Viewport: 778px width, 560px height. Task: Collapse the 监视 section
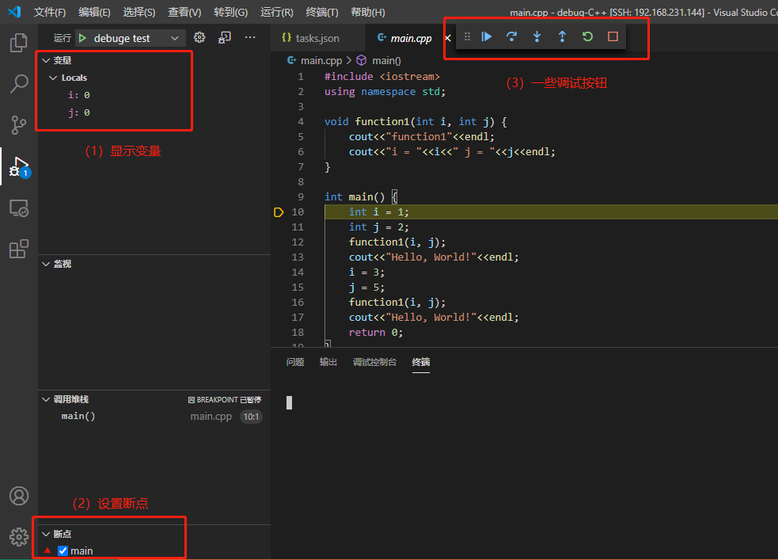46,264
